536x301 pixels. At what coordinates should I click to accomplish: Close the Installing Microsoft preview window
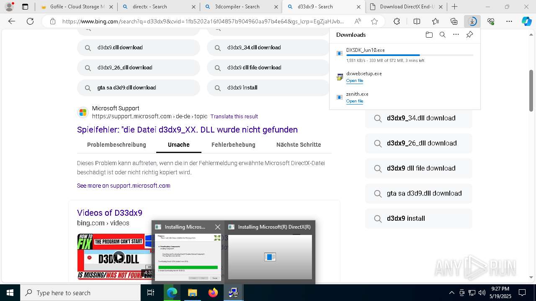click(217, 227)
